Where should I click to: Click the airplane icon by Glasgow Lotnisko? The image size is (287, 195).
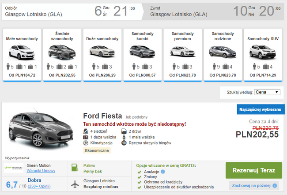click(75, 184)
